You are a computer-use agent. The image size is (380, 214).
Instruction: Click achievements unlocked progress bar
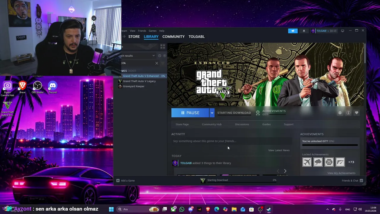[330, 145]
